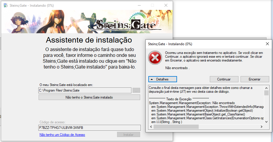
Task: Click the details vertical scrollbar down arrow
Action: (266, 122)
